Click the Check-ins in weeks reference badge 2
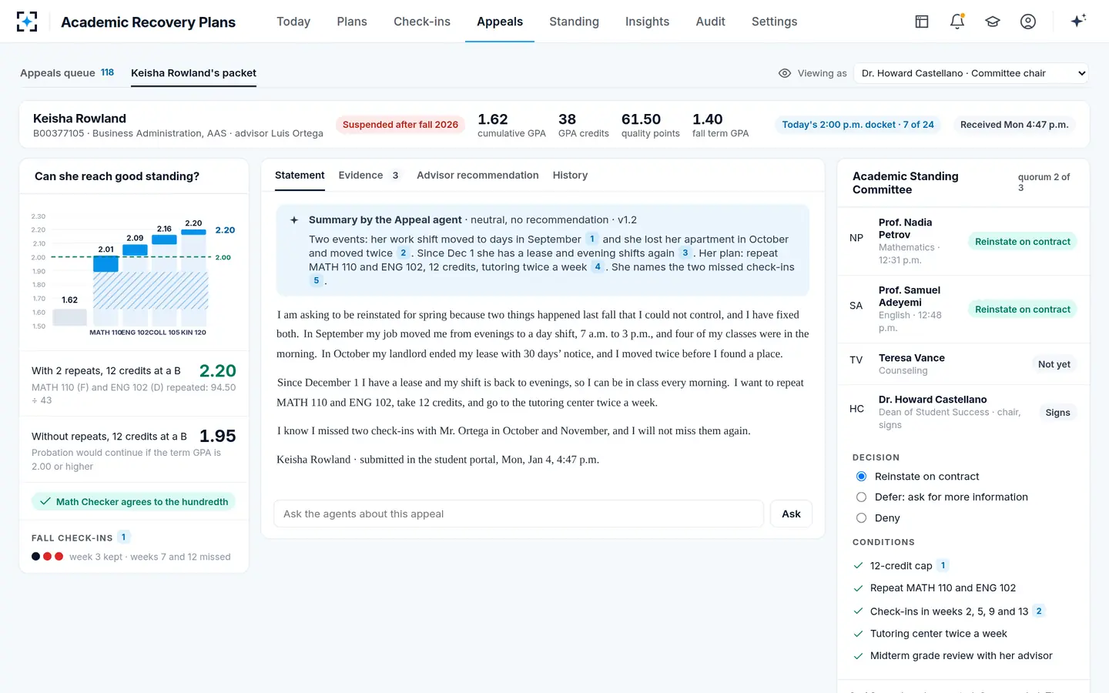The height and width of the screenshot is (693, 1109). [1039, 611]
